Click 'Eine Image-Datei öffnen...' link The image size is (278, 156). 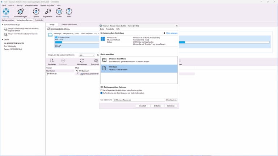pos(60,29)
